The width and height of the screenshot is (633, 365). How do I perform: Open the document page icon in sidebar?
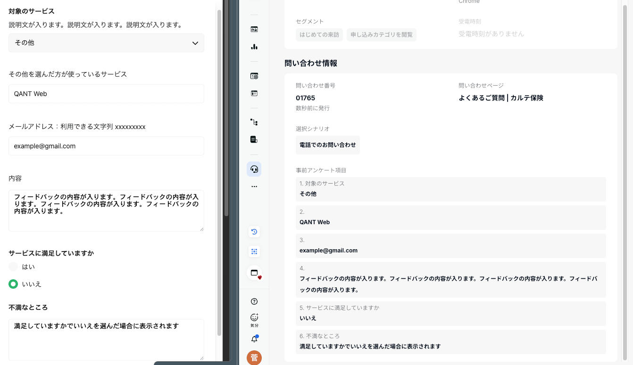coord(254,139)
